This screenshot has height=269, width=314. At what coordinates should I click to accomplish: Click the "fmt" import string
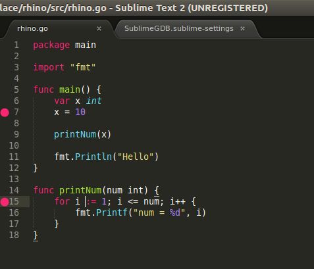click(x=83, y=67)
